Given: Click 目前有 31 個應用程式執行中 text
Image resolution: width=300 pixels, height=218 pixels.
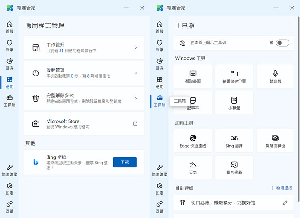Looking at the screenshot, I should [71, 51].
